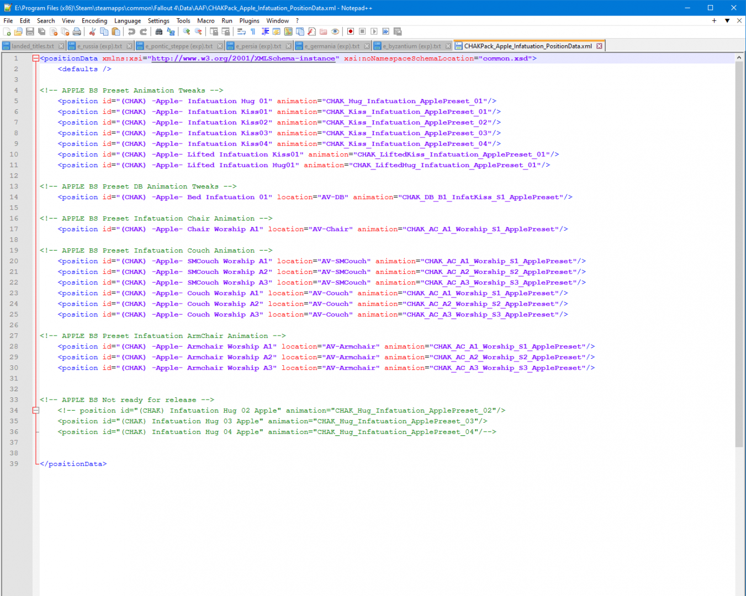Click the Save file icon
The height and width of the screenshot is (596, 746).
pyautogui.click(x=30, y=32)
